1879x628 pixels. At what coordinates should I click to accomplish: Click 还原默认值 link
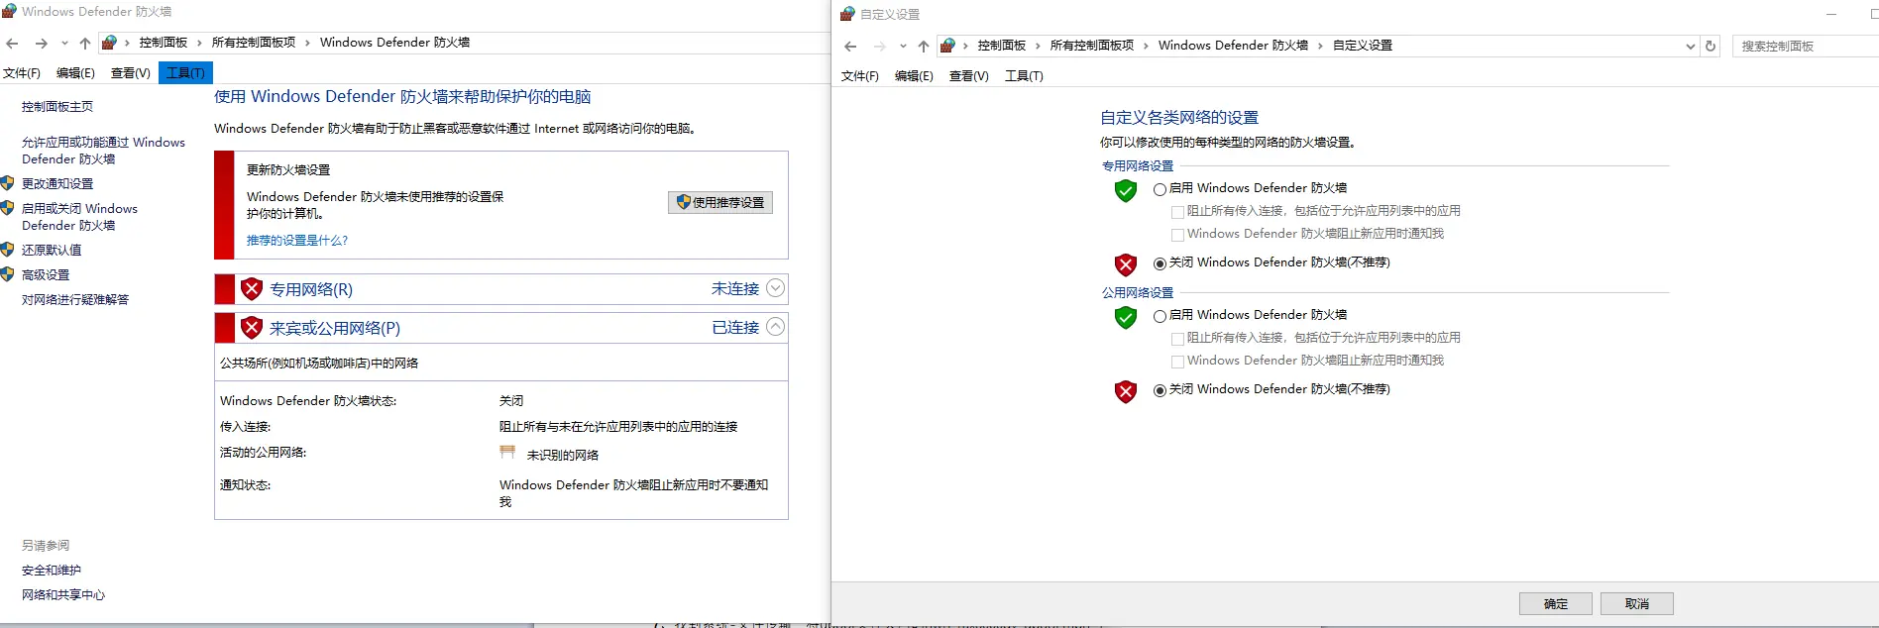click(52, 251)
